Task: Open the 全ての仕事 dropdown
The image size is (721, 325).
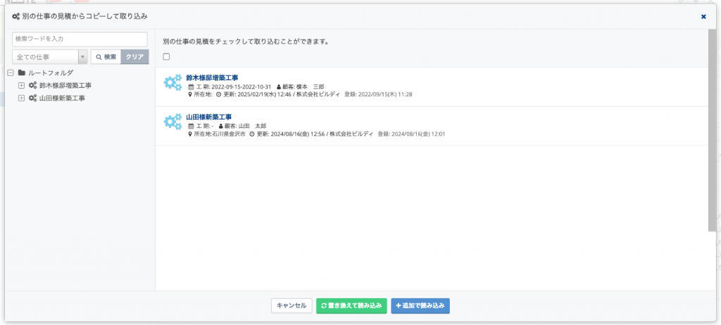Action: [x=50, y=57]
